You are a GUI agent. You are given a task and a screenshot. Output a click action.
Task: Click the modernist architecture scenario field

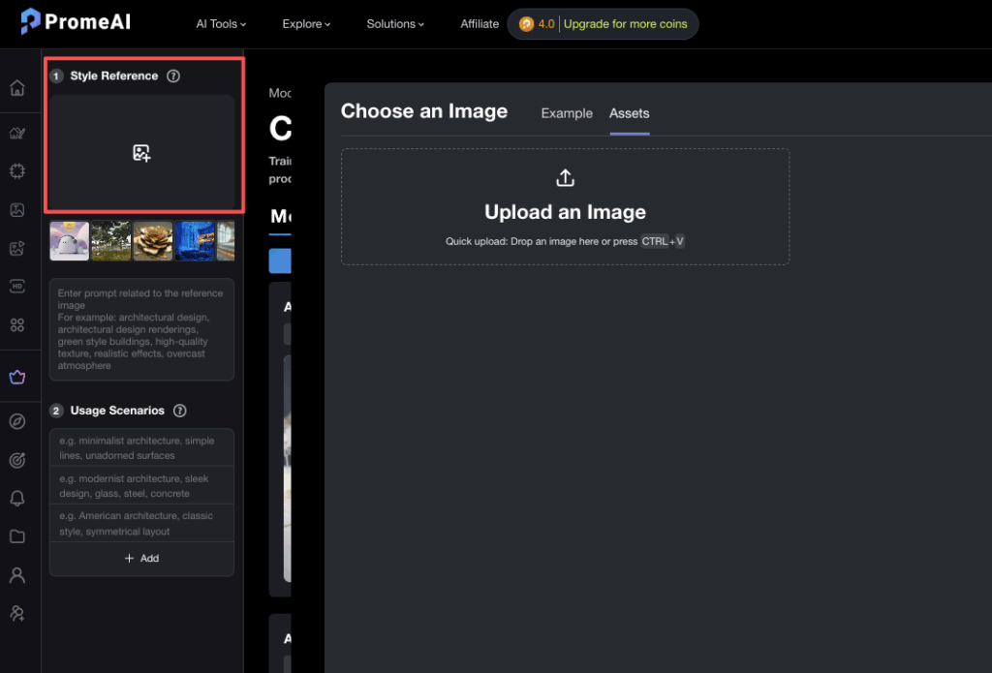click(x=141, y=486)
